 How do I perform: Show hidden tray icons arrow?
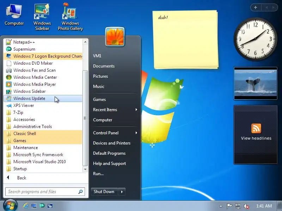221,206
